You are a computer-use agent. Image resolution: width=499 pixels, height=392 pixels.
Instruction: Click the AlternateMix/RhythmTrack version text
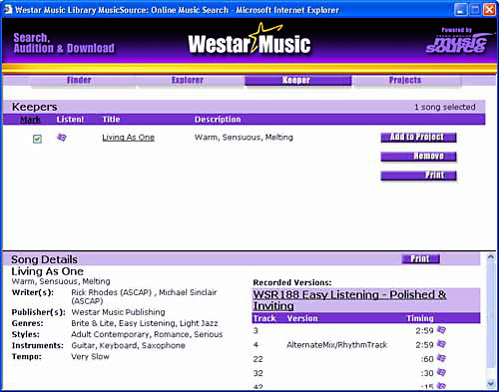337,345
